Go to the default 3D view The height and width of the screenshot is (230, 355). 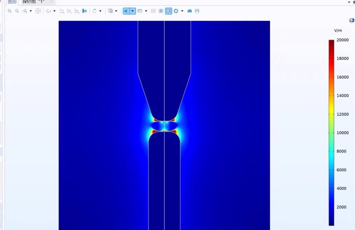[48, 11]
